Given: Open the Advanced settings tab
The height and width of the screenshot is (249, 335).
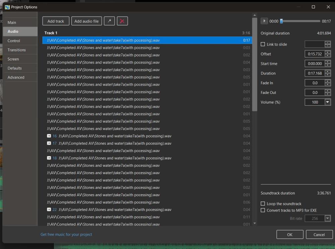Looking at the screenshot, I should point(16,77).
